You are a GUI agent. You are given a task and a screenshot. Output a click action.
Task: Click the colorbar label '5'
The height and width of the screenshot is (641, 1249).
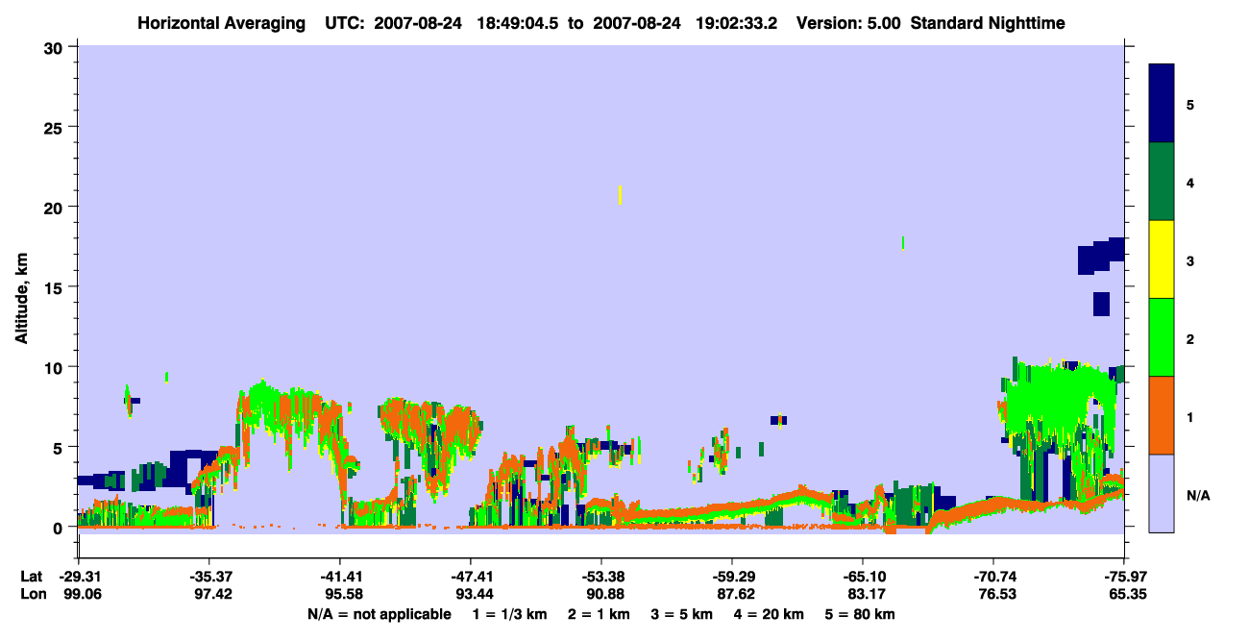1190,104
